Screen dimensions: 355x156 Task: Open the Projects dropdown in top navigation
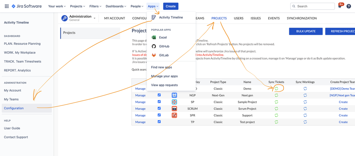click(78, 6)
